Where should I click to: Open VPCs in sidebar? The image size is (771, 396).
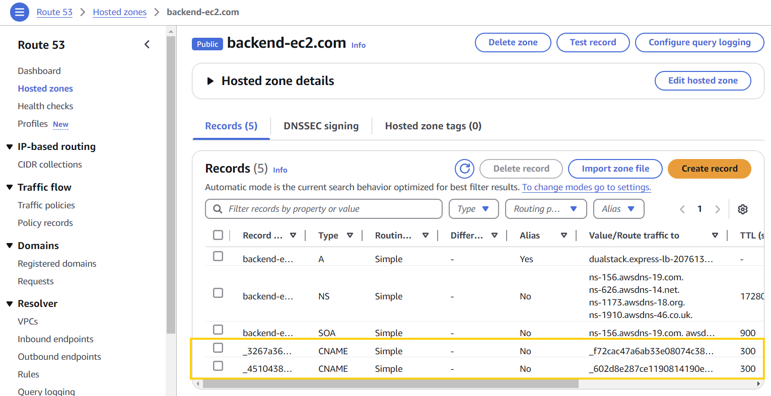pos(28,322)
